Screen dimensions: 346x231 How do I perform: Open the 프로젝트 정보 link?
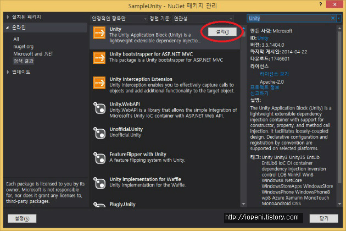(x=265, y=87)
